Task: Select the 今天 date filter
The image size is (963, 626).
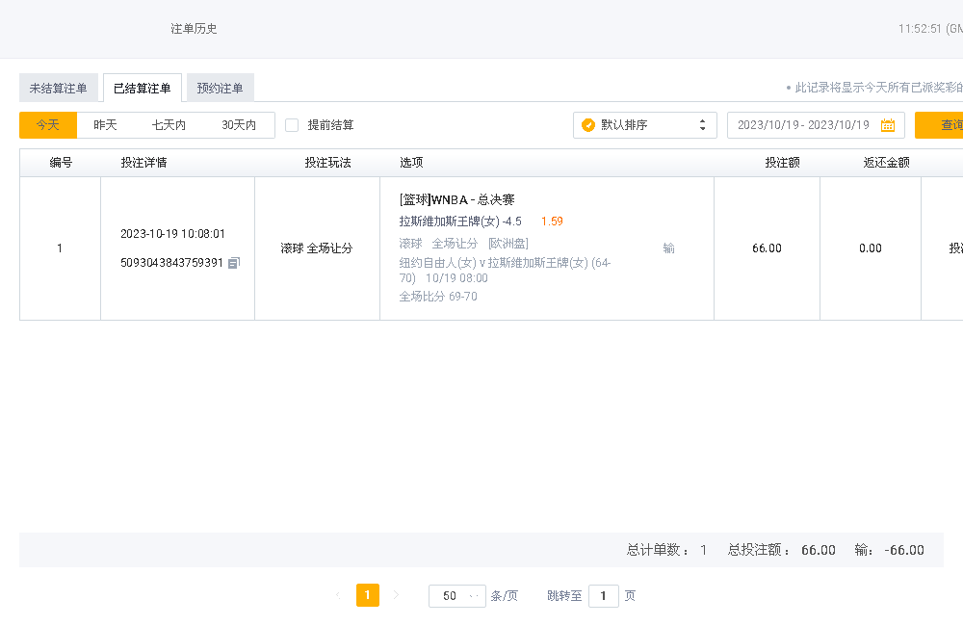Action: click(x=48, y=124)
